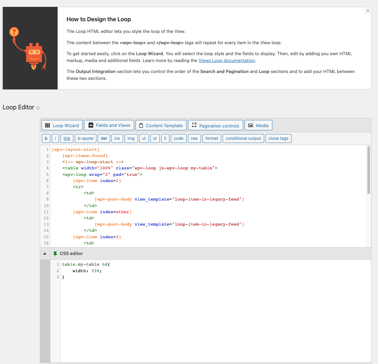Click the close tags button
The height and width of the screenshot is (364, 378).
[x=278, y=138]
